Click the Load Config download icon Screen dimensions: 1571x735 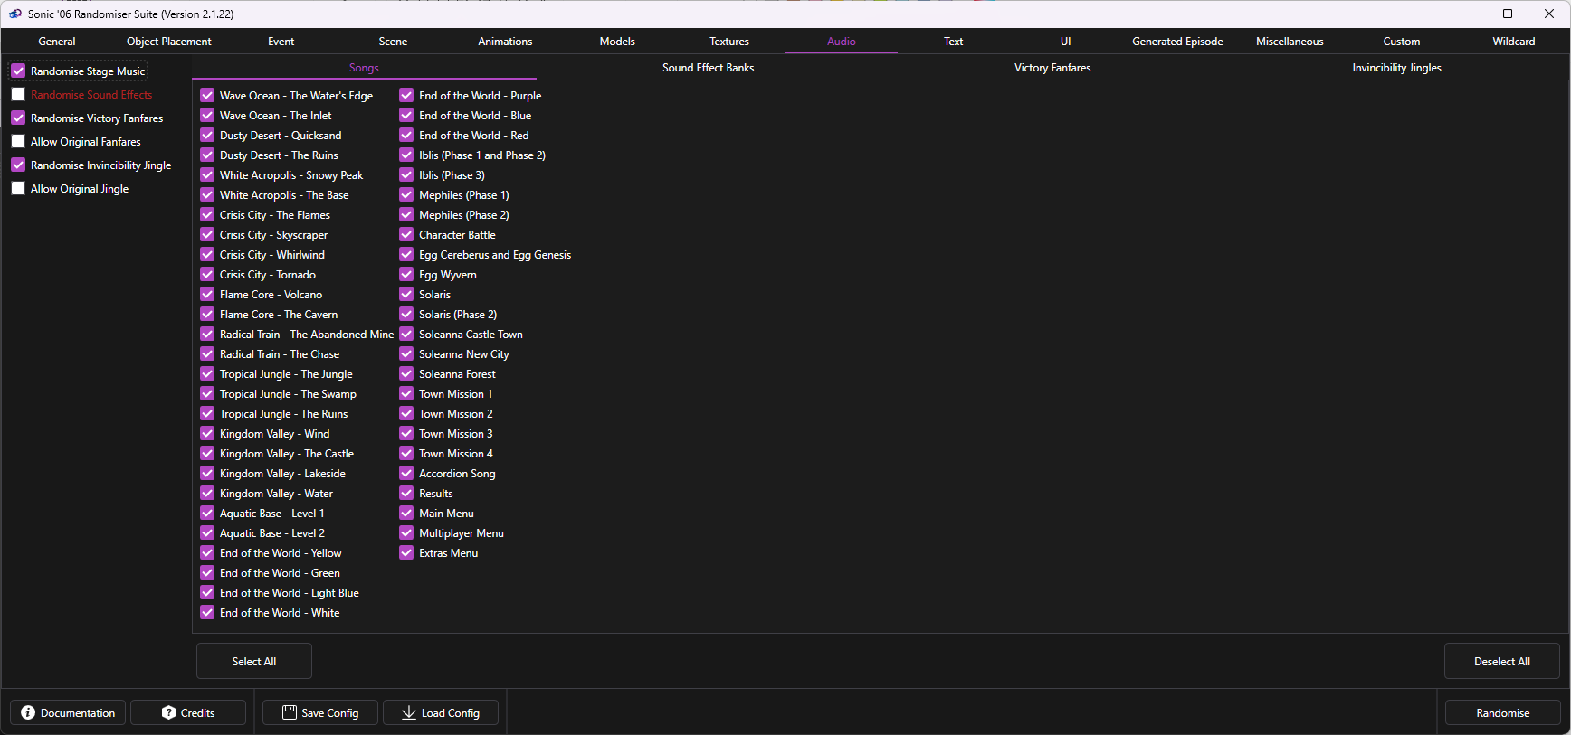(x=409, y=712)
